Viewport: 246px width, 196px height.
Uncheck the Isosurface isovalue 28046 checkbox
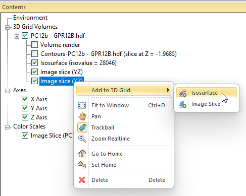tap(35, 63)
